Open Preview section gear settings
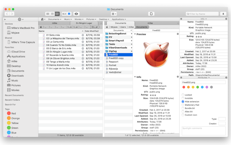This screenshot has width=231, height=145. (x=178, y=34)
